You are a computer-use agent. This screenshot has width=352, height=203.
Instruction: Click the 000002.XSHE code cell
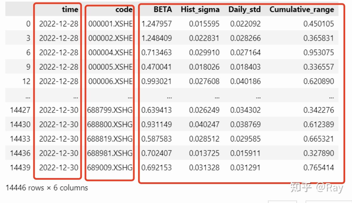[x=110, y=38]
